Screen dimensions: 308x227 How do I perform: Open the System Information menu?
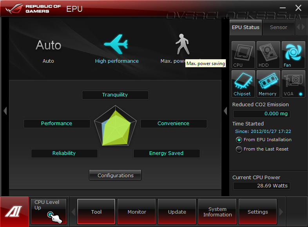click(x=217, y=211)
